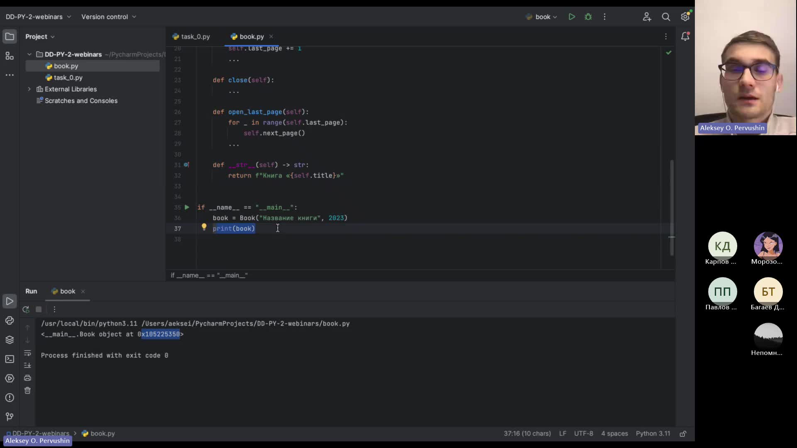Open more actions menu next to Debug
The height and width of the screenshot is (448, 797).
tap(604, 17)
